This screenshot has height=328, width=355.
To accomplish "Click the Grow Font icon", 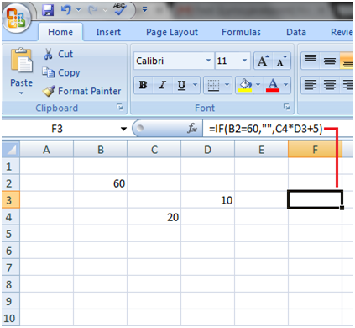I will click(x=263, y=61).
